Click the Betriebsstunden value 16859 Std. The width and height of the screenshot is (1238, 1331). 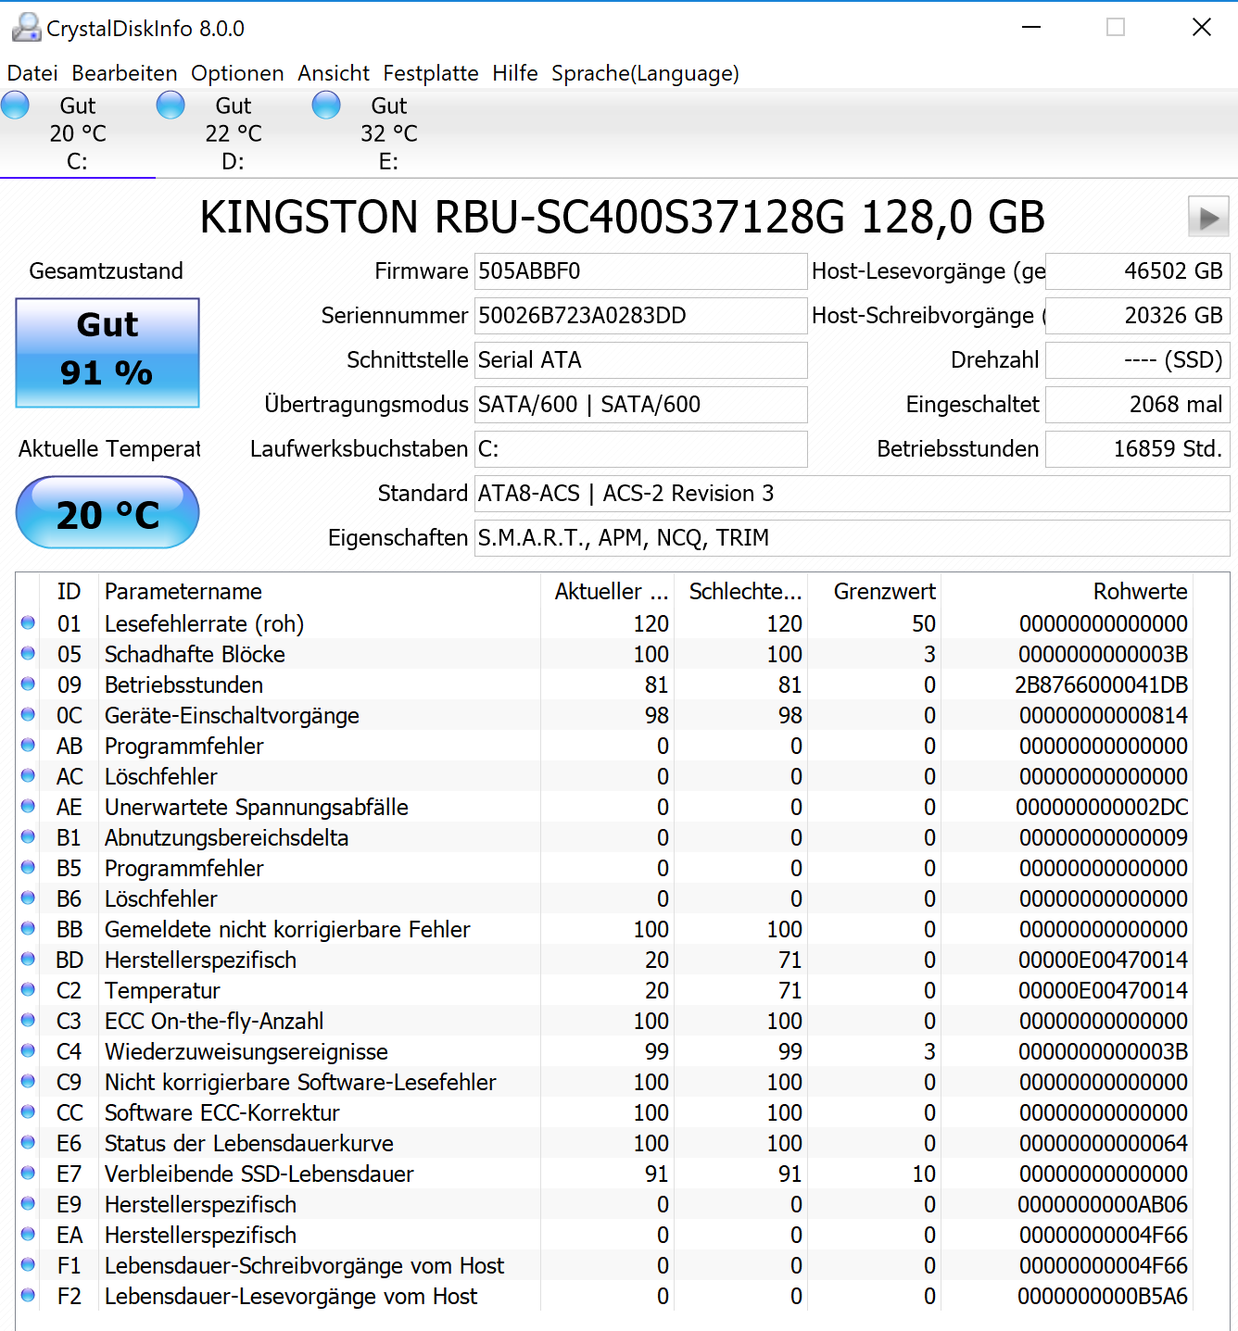pyautogui.click(x=1137, y=449)
